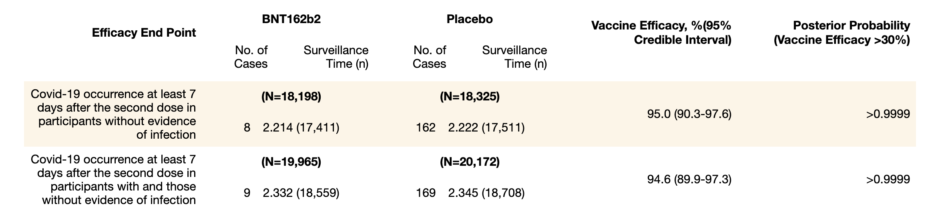Click the 162 placebo cases value
The image size is (940, 216).
coord(426,128)
